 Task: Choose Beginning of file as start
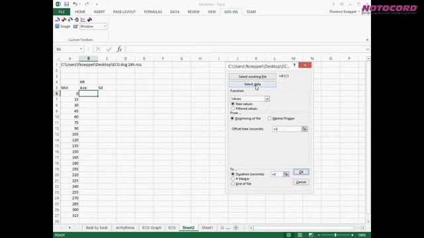(246, 118)
